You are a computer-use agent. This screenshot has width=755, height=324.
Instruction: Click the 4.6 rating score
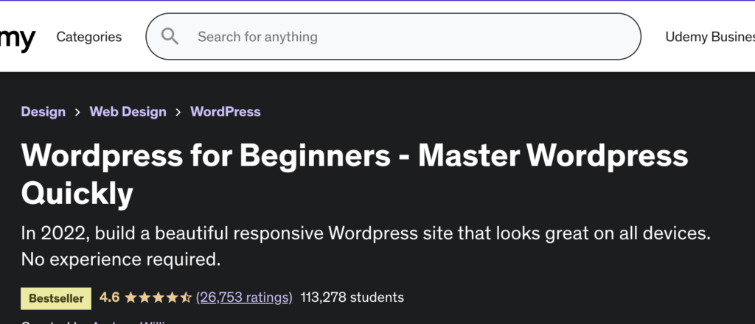pyautogui.click(x=109, y=297)
